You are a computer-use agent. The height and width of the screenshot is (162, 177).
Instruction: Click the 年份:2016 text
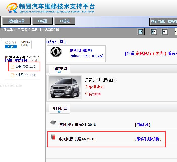coord(93,94)
